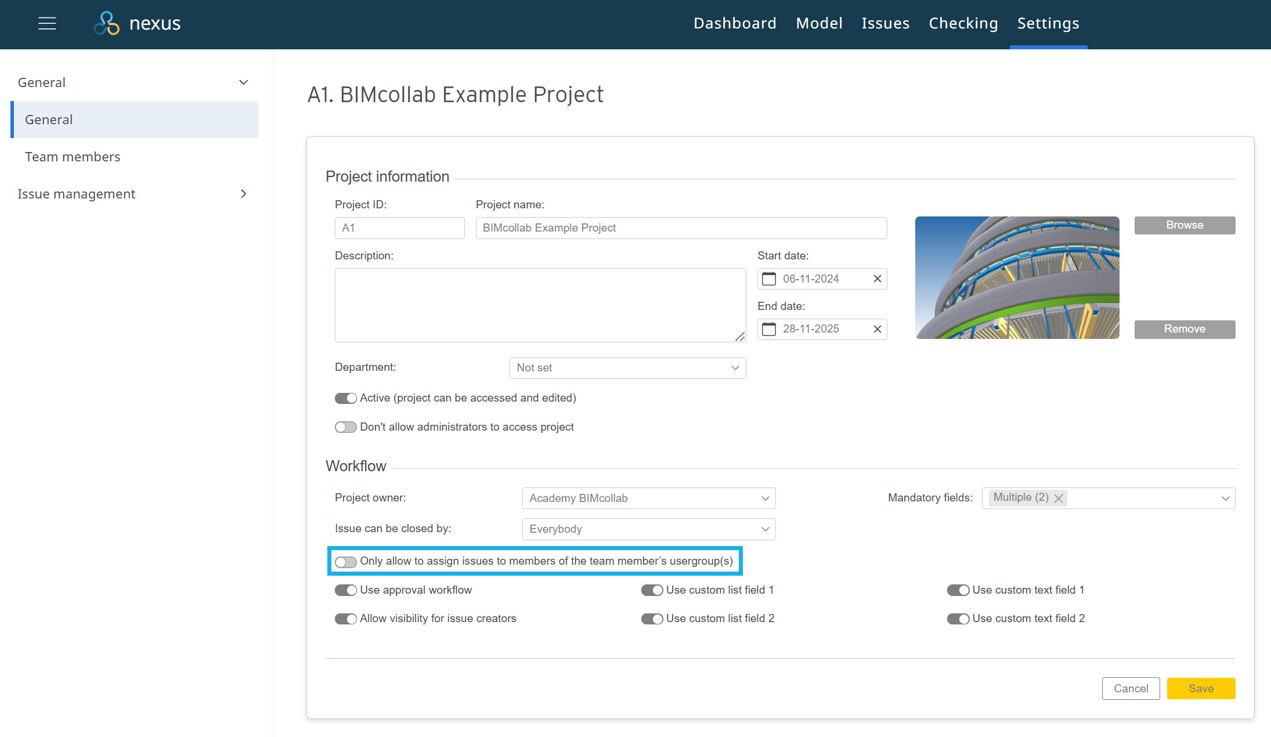The image size is (1271, 737).
Task: Open Issue can be closed by dropdown
Action: click(649, 529)
